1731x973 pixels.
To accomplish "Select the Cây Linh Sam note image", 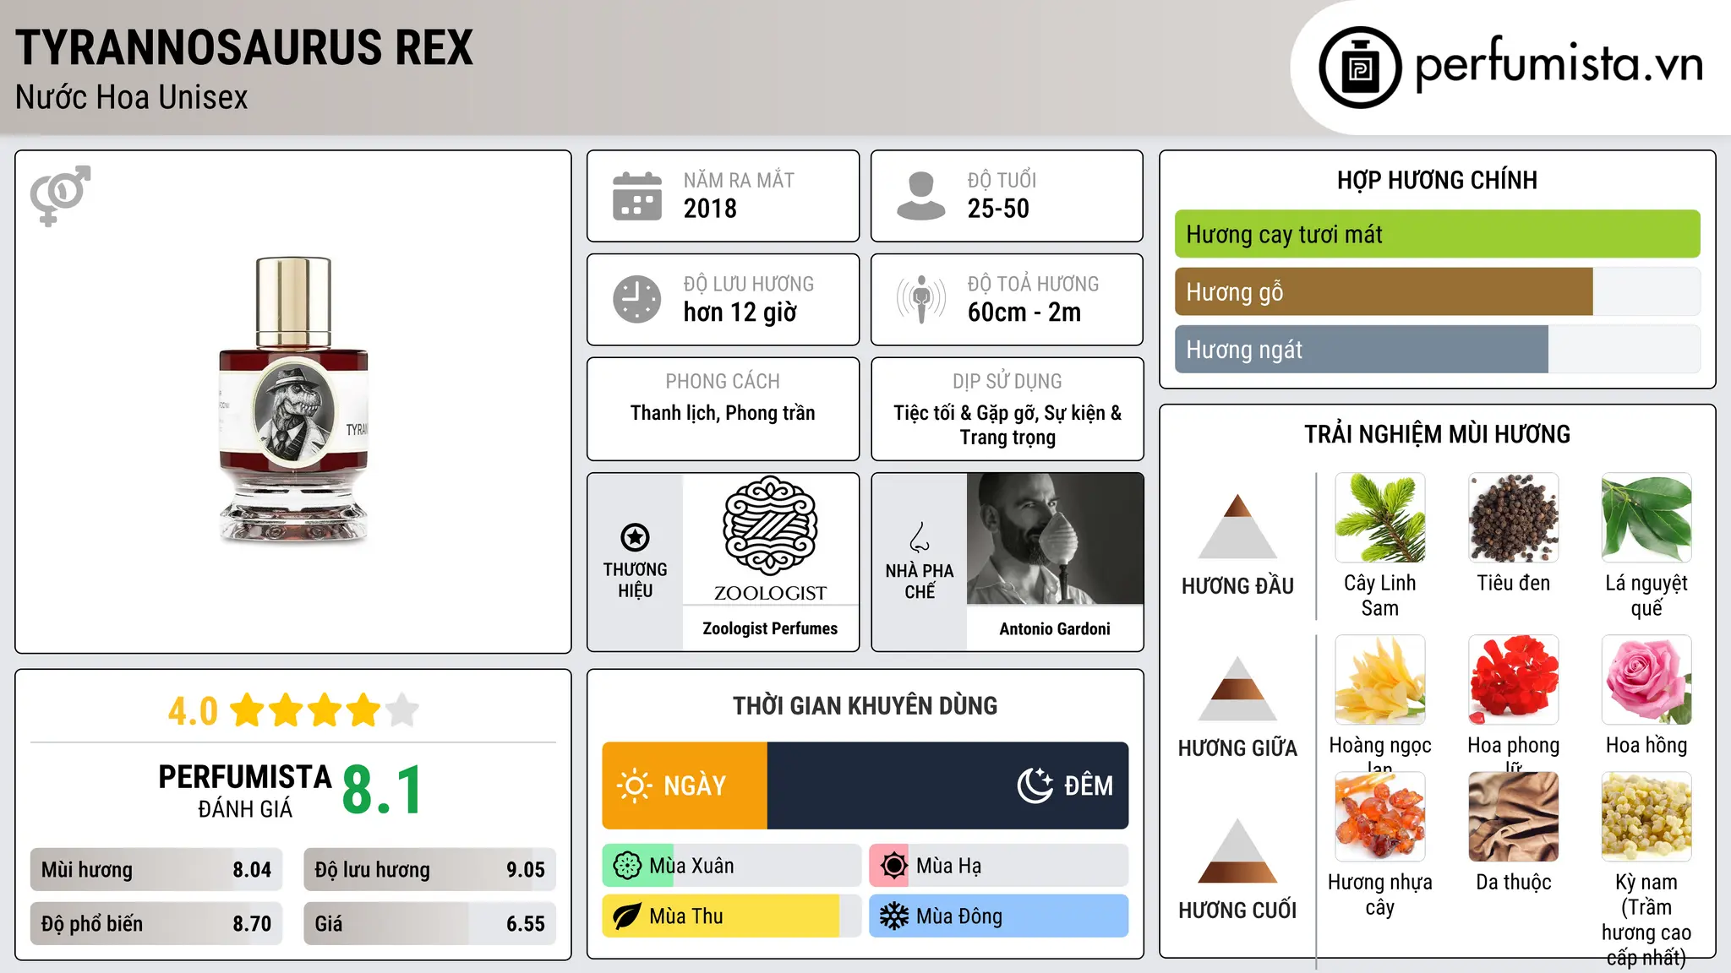I will coord(1380,518).
